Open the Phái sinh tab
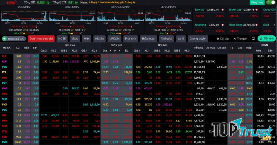Viewport: 277px width, 145px height. (131, 39)
